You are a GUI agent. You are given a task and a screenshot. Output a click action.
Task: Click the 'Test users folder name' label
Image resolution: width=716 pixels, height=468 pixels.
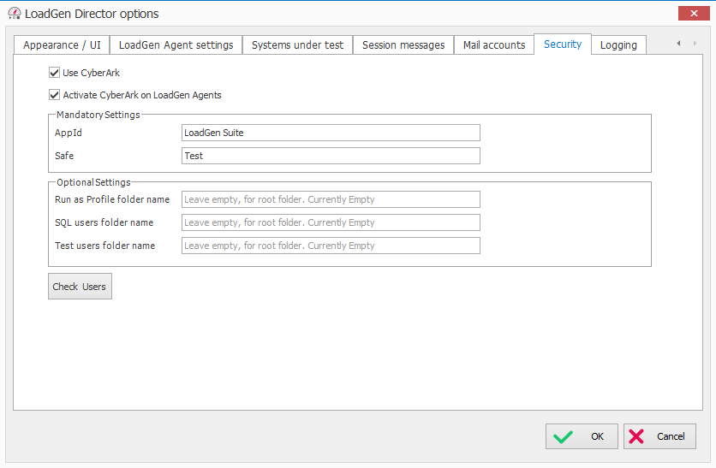coord(104,246)
